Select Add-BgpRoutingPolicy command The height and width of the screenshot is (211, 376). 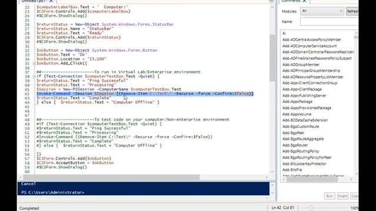click(301, 151)
